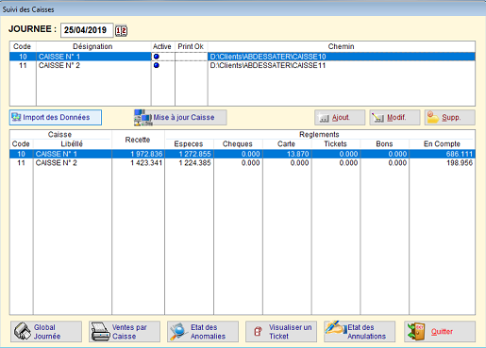This screenshot has width=486, height=348.
Task: Click the Modif. button
Action: pyautogui.click(x=394, y=118)
